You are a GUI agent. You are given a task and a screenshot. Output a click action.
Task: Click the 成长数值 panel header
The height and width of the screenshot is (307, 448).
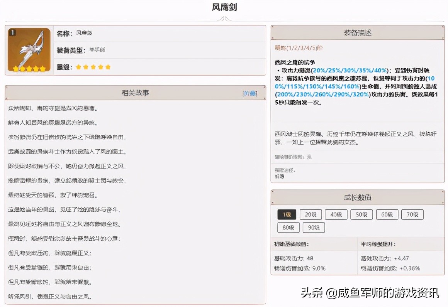click(x=357, y=197)
